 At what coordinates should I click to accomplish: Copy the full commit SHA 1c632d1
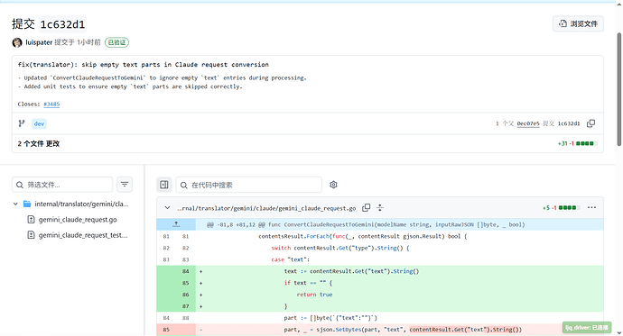[590, 123]
